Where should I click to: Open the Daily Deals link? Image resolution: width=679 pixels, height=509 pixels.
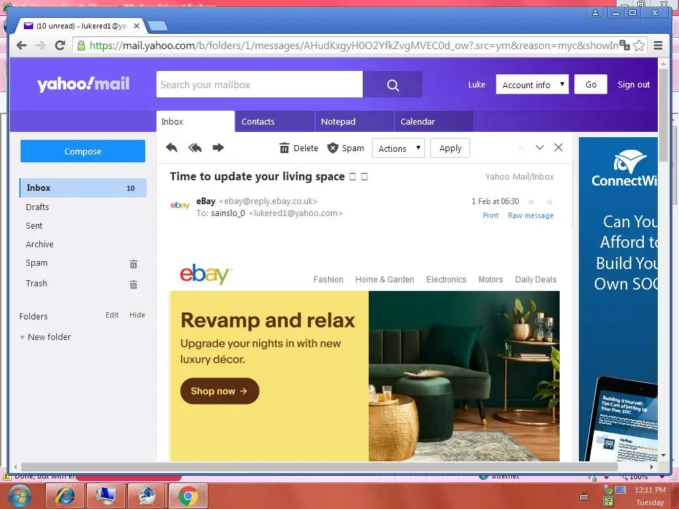point(536,279)
